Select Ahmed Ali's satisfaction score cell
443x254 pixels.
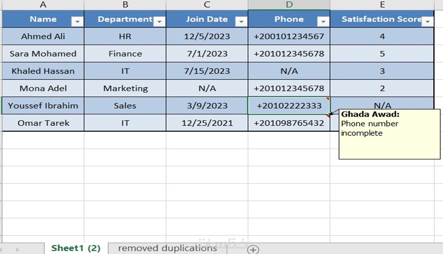click(x=382, y=36)
